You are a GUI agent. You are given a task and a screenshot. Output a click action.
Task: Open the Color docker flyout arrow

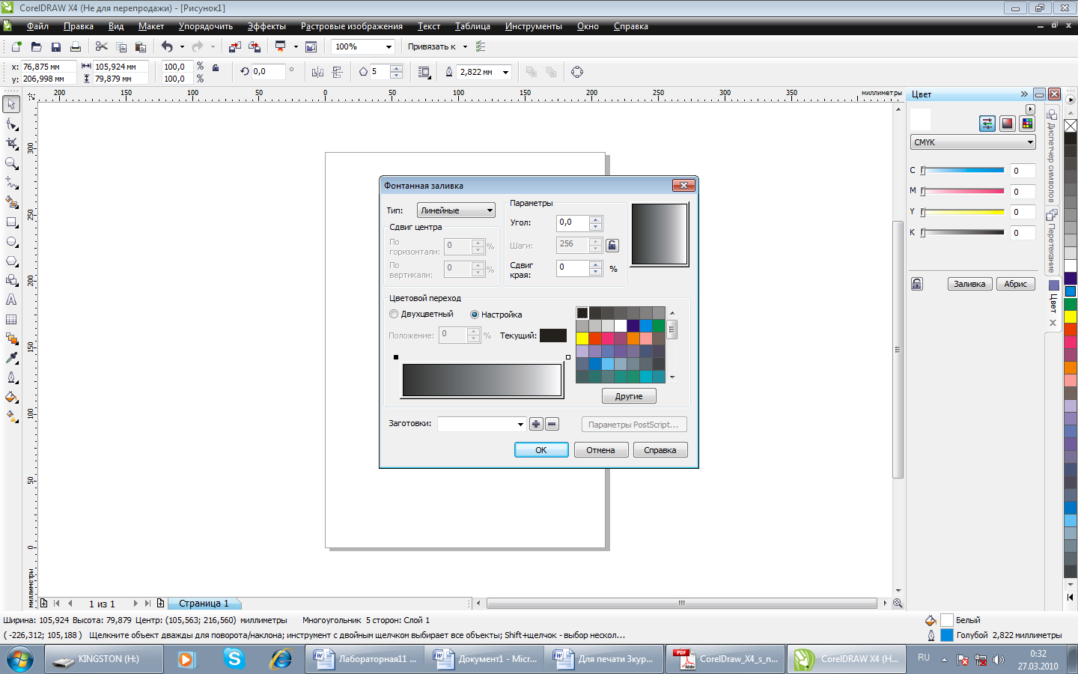click(x=1030, y=109)
